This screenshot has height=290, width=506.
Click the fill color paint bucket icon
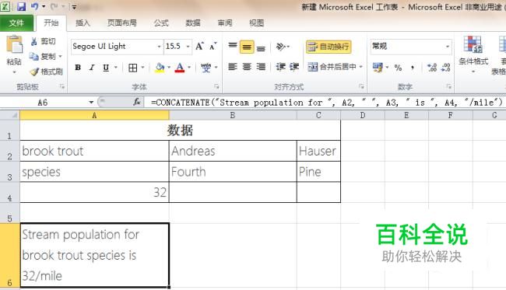pos(160,68)
